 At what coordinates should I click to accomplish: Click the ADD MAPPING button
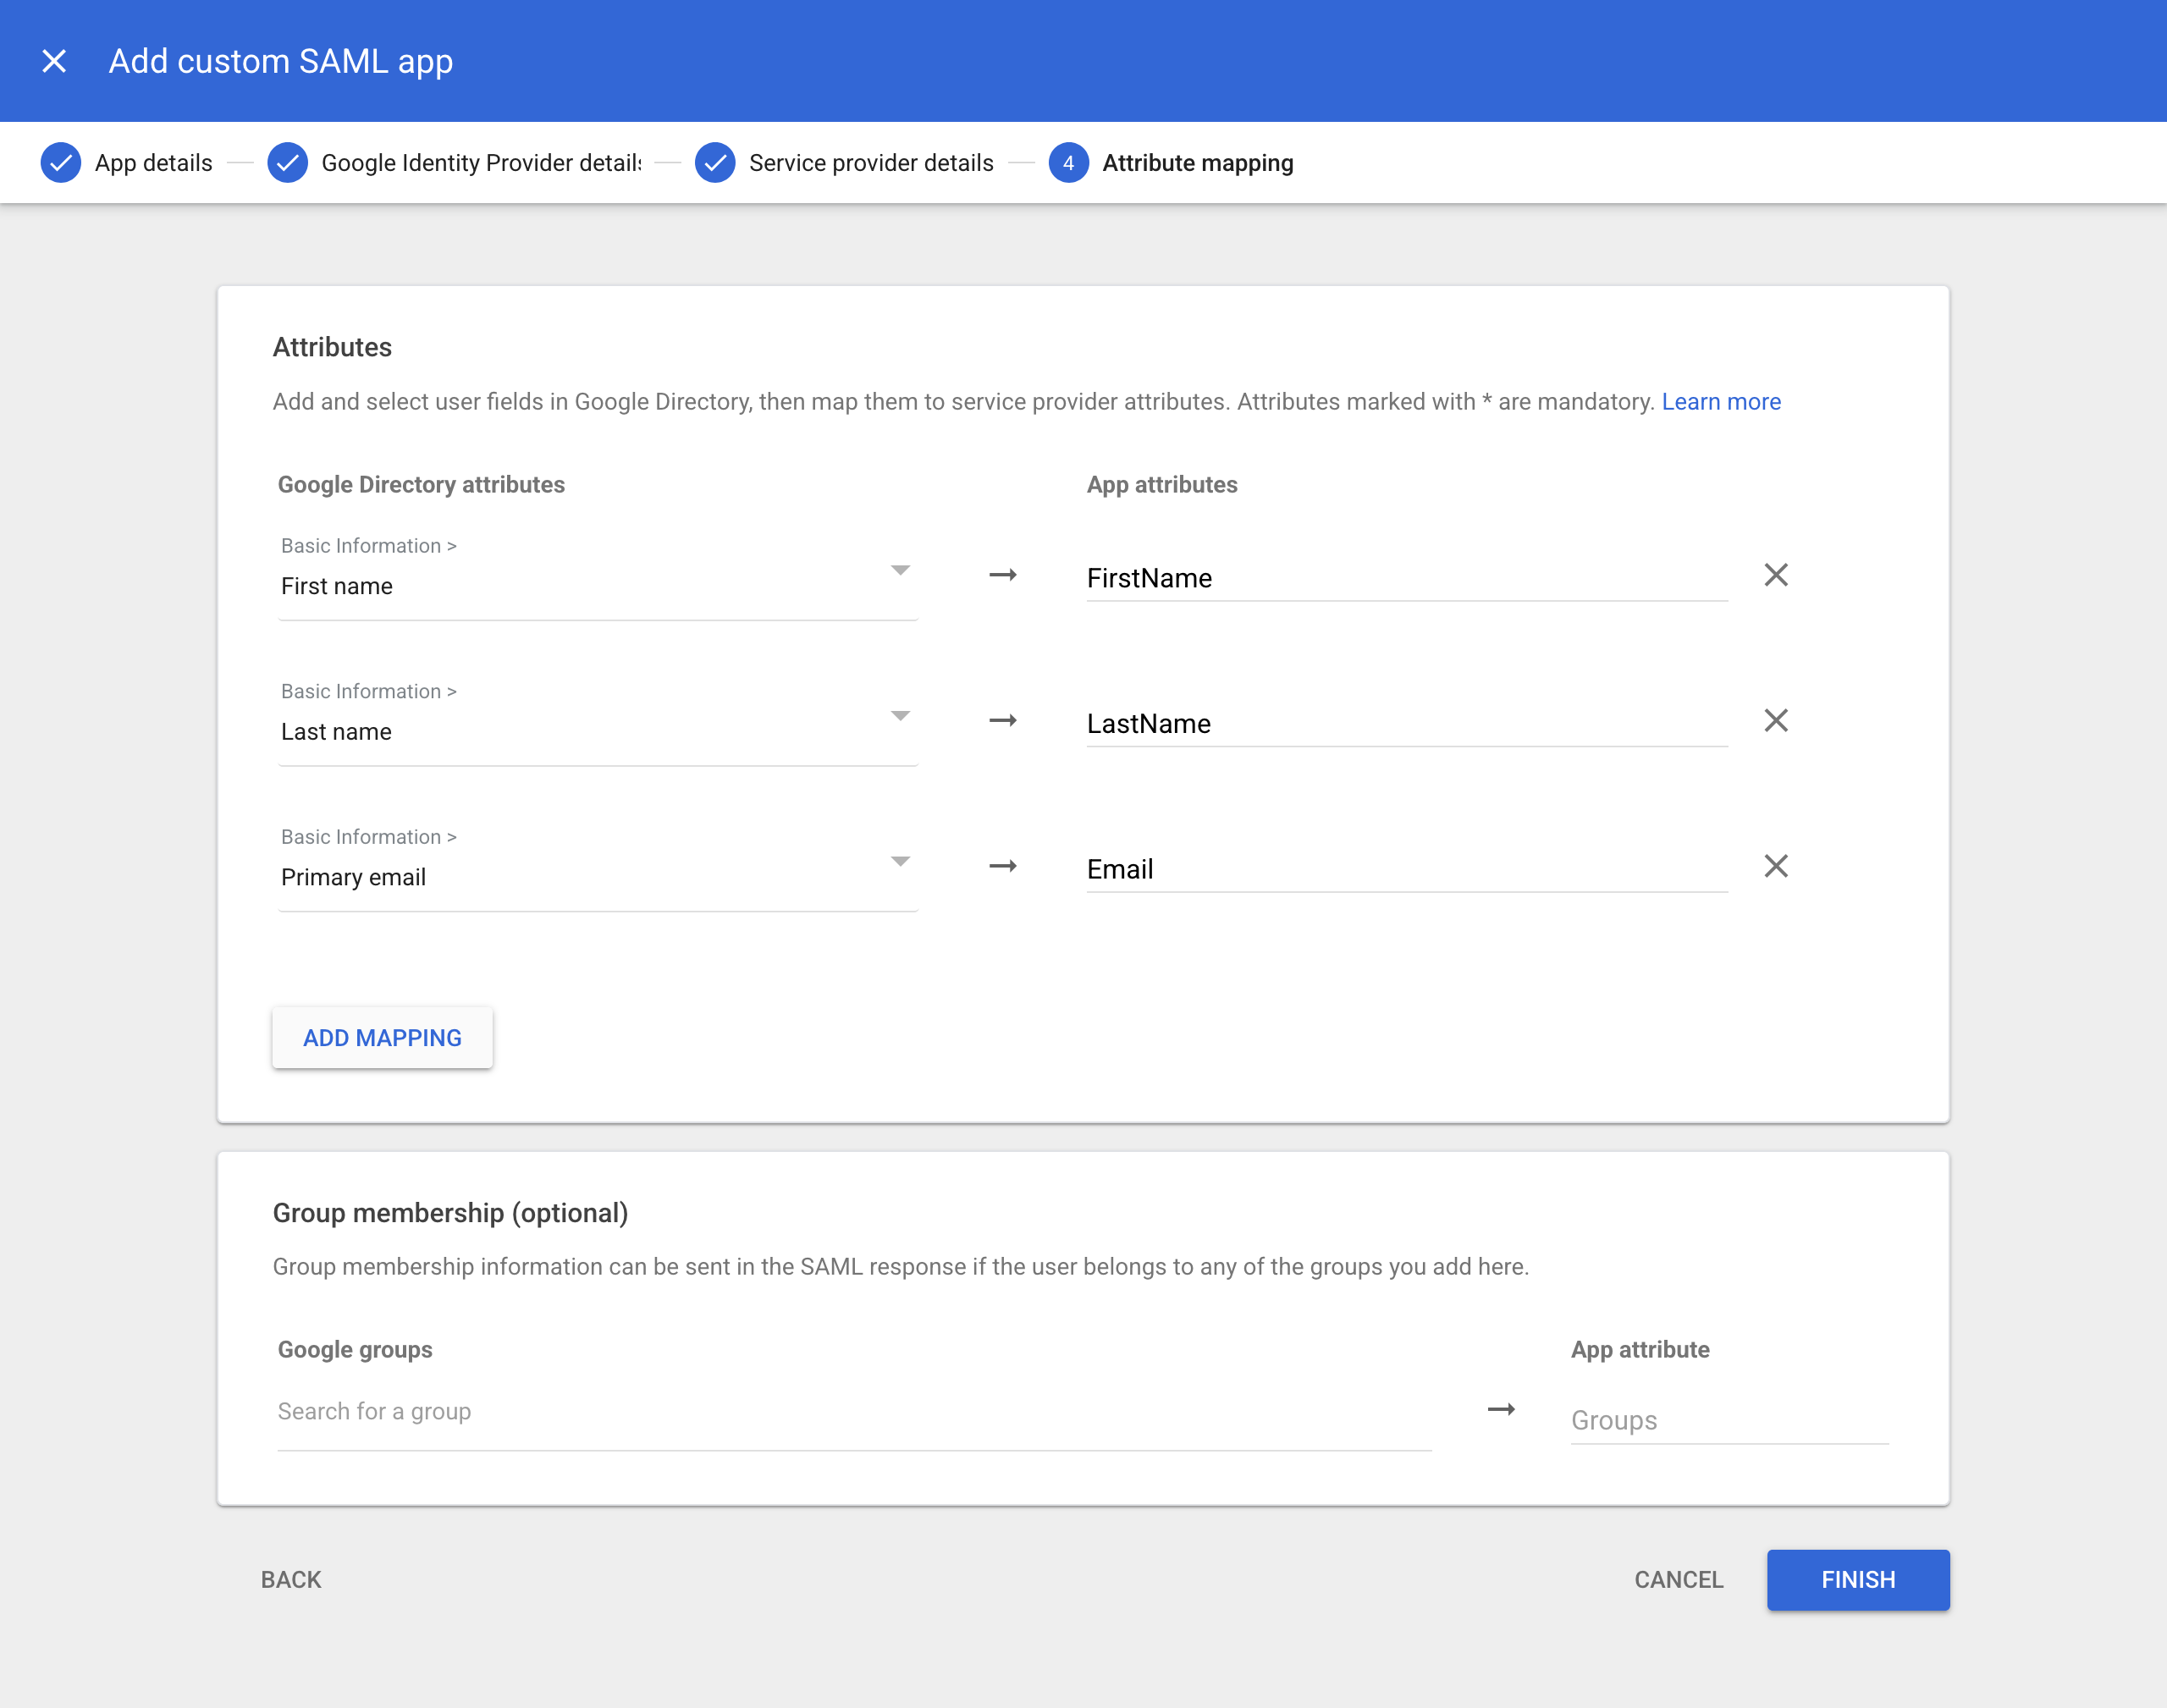click(382, 1037)
